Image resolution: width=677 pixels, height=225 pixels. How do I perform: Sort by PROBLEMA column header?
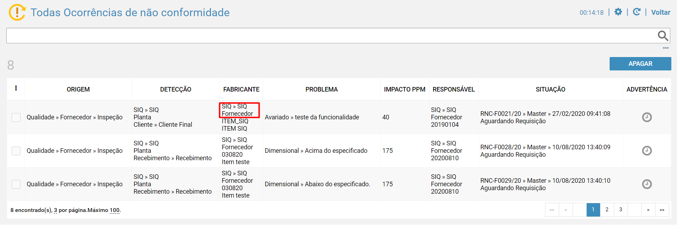click(321, 89)
